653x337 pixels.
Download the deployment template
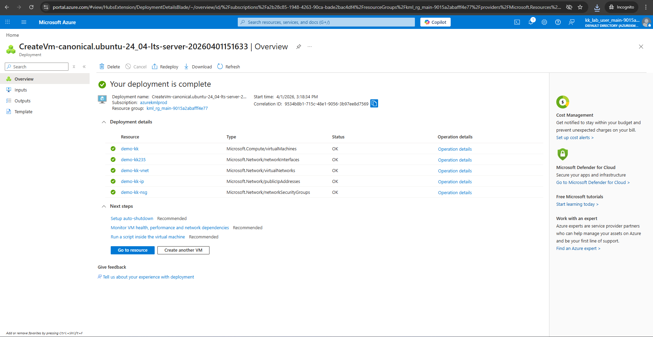coord(198,67)
